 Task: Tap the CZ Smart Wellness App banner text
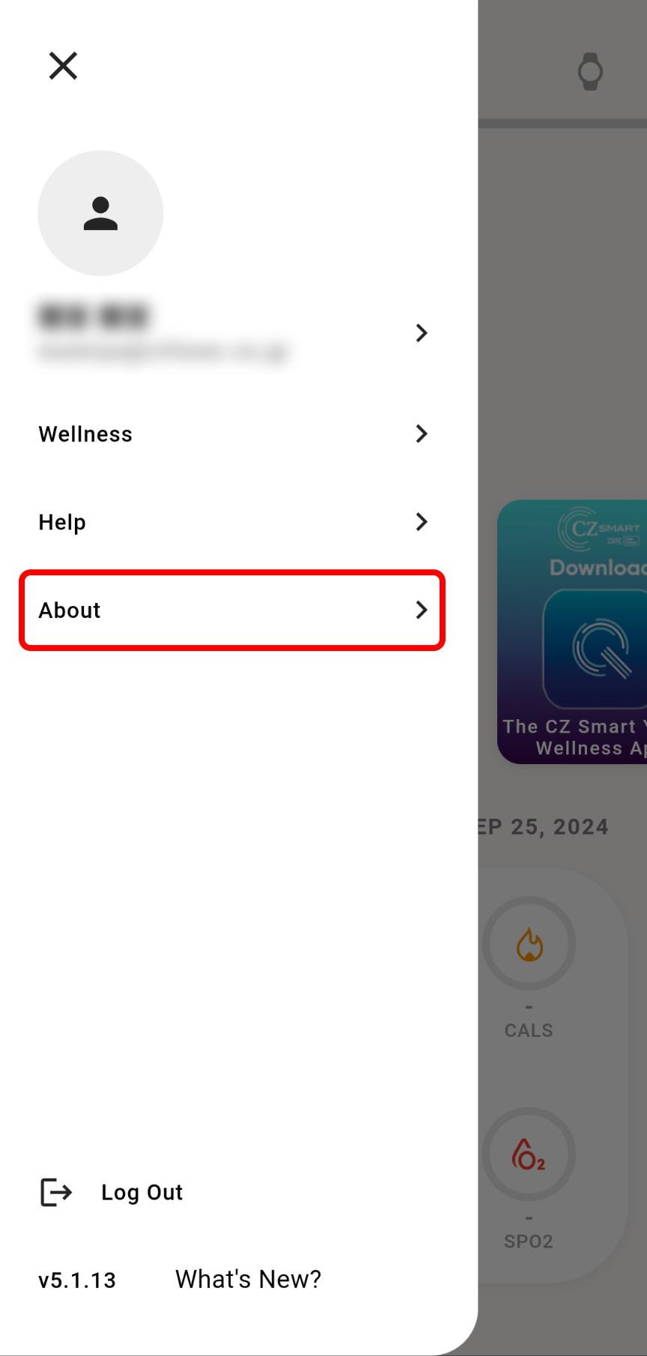(574, 737)
